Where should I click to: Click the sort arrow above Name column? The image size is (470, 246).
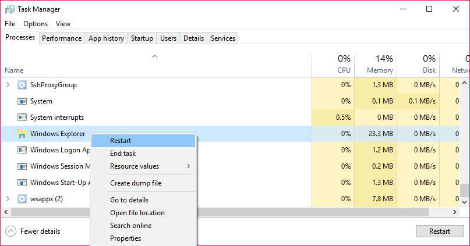[x=155, y=56]
